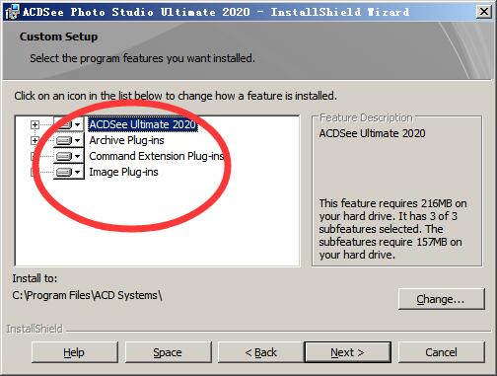Select Command Extension Plug-ins feature row

click(x=157, y=156)
